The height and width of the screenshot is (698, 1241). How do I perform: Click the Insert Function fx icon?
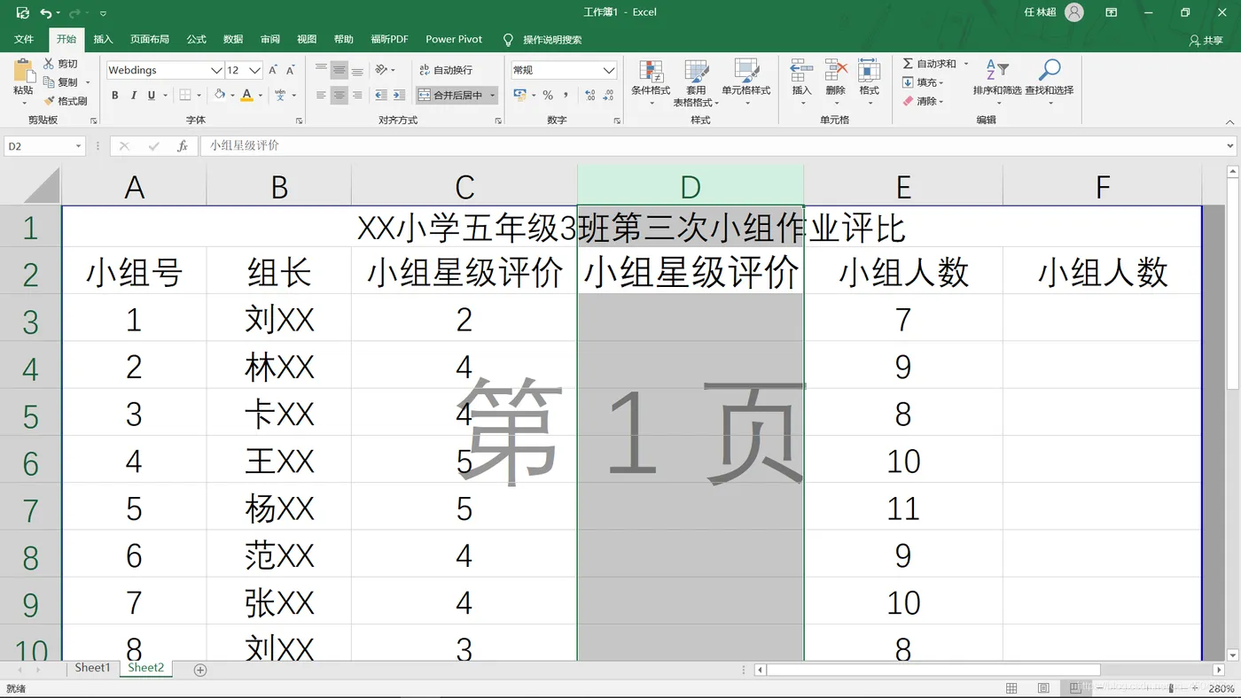183,146
